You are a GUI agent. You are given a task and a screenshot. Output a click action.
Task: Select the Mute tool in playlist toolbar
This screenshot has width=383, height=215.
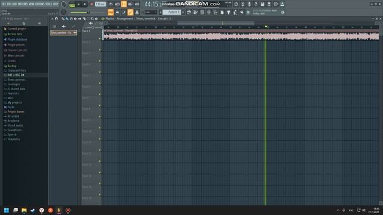pos(75,19)
